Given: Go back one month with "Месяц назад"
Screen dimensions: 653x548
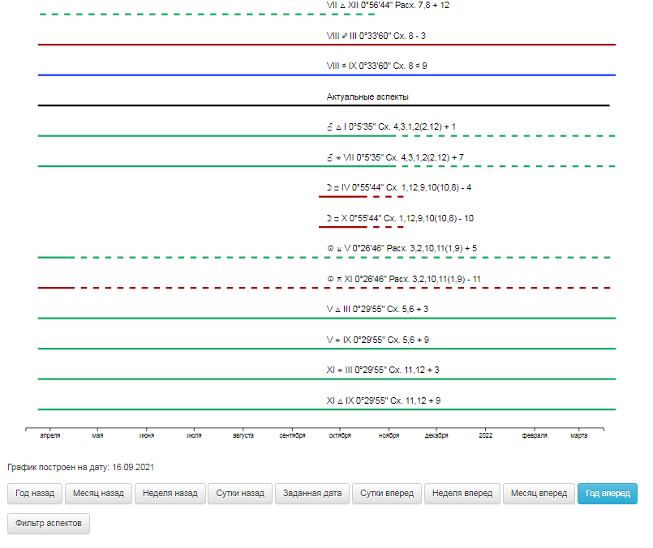Looking at the screenshot, I should pos(98,493).
